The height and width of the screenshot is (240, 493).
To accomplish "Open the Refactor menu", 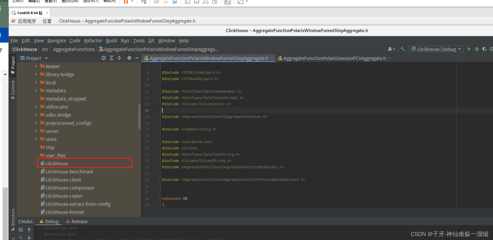I will [x=93, y=40].
